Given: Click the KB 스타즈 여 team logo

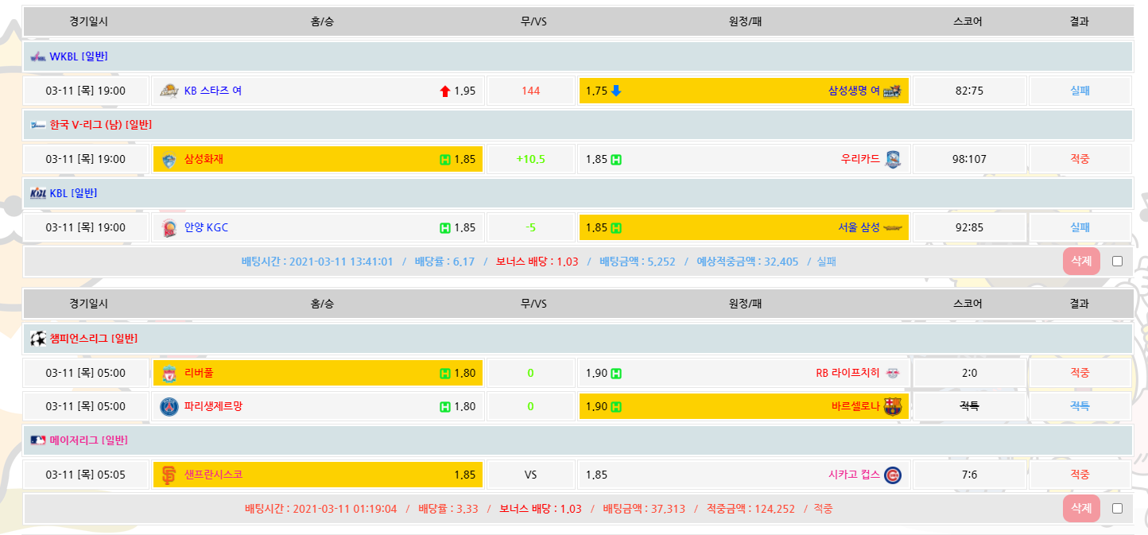Looking at the screenshot, I should 169,91.
